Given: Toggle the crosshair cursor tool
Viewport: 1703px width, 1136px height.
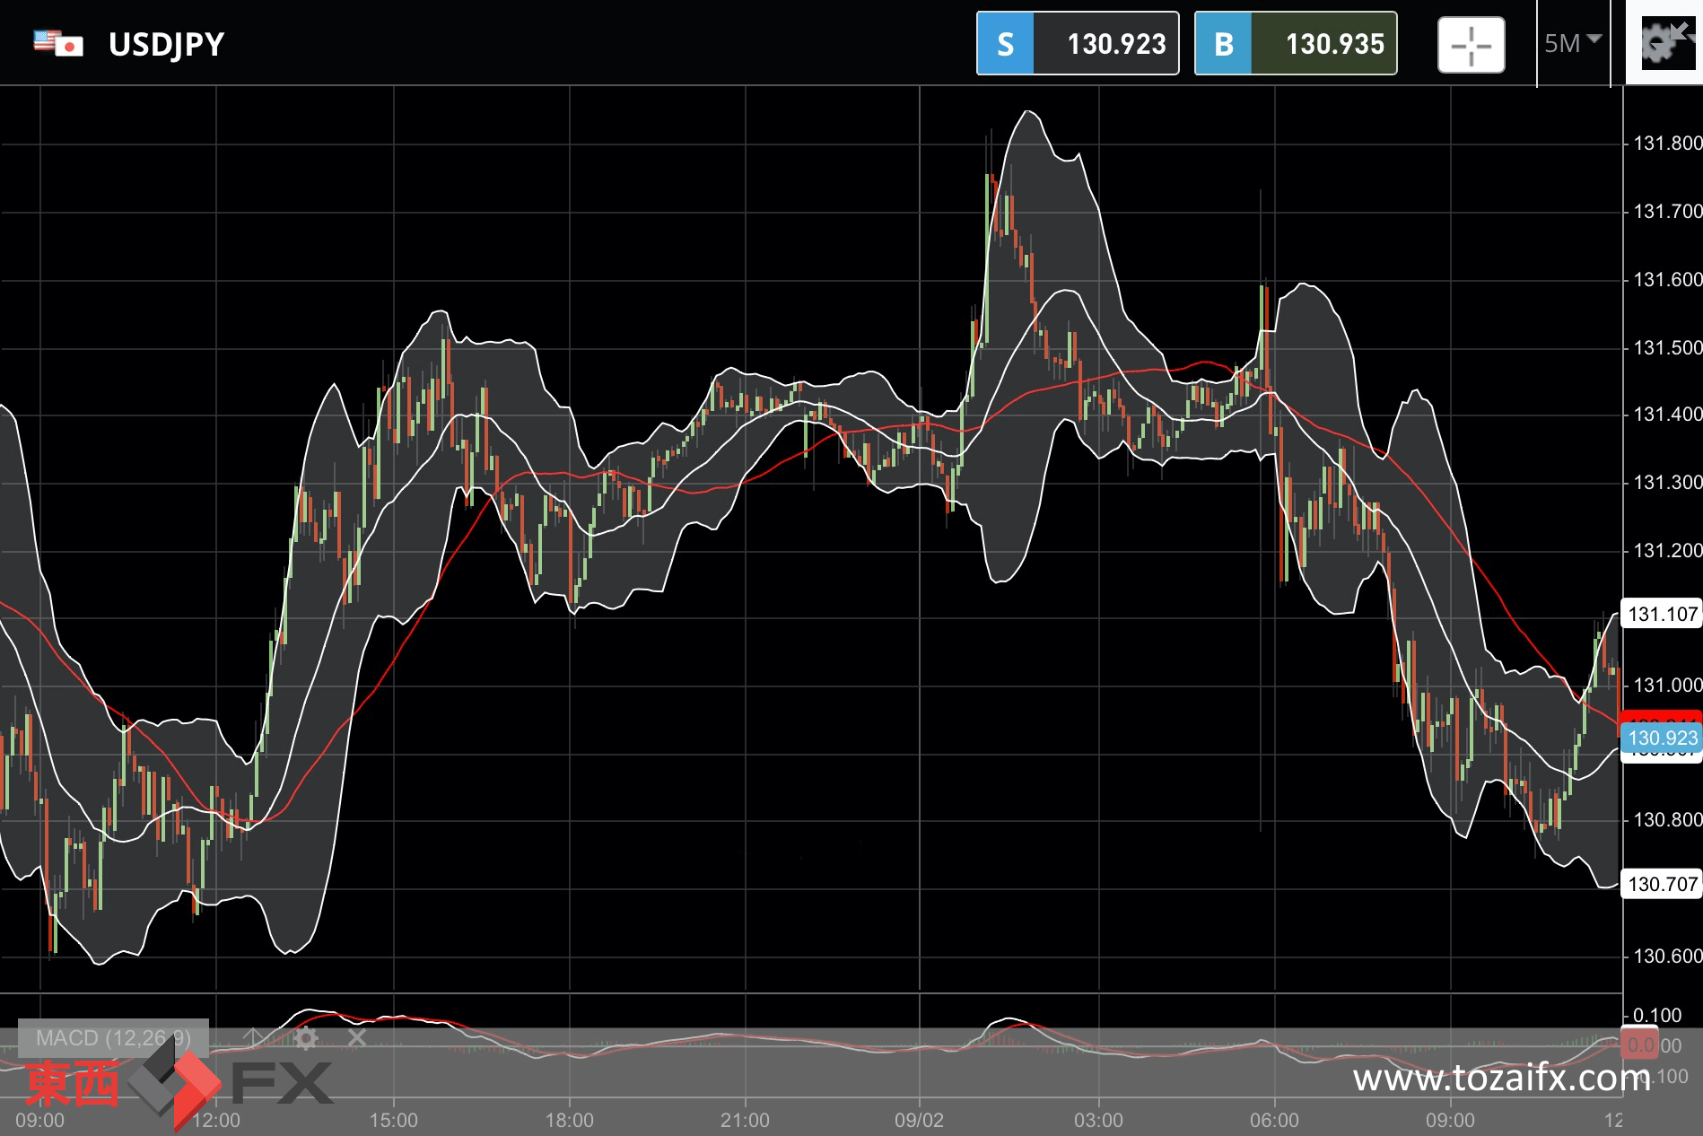Looking at the screenshot, I should coord(1471,45).
